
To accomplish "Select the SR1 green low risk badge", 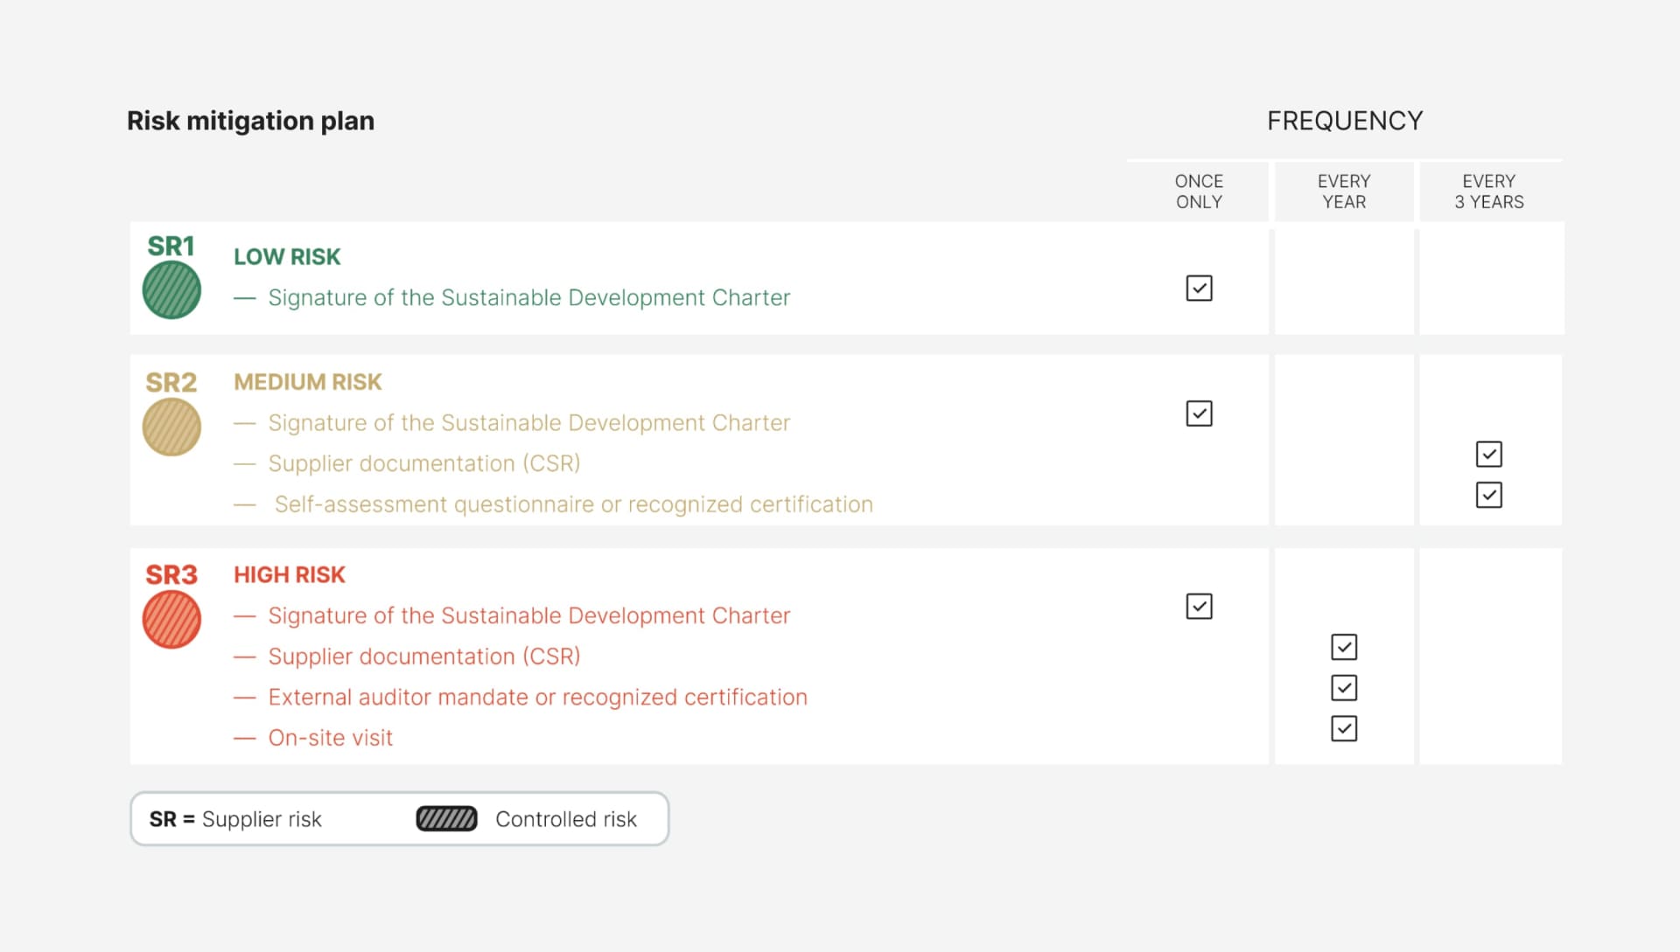I will point(171,289).
